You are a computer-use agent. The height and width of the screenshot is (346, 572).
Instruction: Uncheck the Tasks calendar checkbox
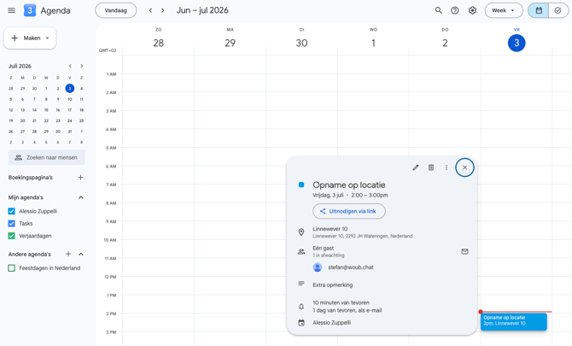click(x=12, y=223)
